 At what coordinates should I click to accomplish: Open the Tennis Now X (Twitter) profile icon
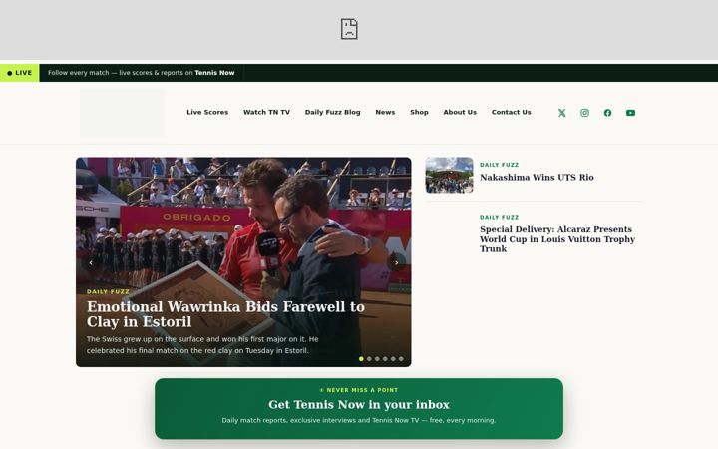pyautogui.click(x=561, y=113)
